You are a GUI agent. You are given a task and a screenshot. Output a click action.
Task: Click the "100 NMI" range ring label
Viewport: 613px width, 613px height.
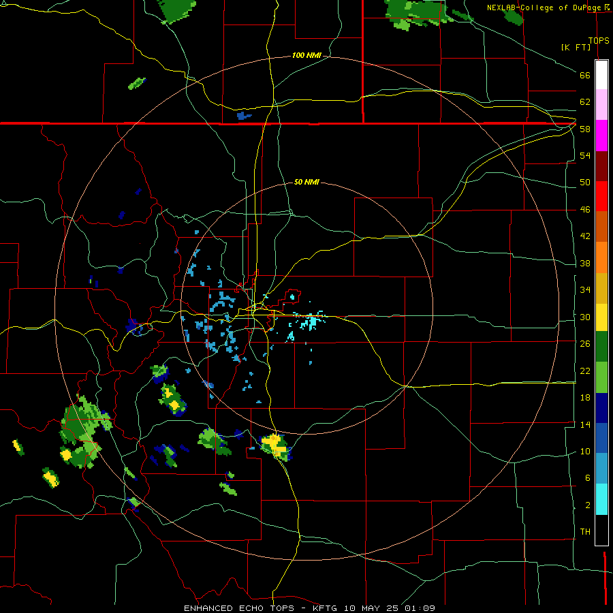(x=306, y=55)
